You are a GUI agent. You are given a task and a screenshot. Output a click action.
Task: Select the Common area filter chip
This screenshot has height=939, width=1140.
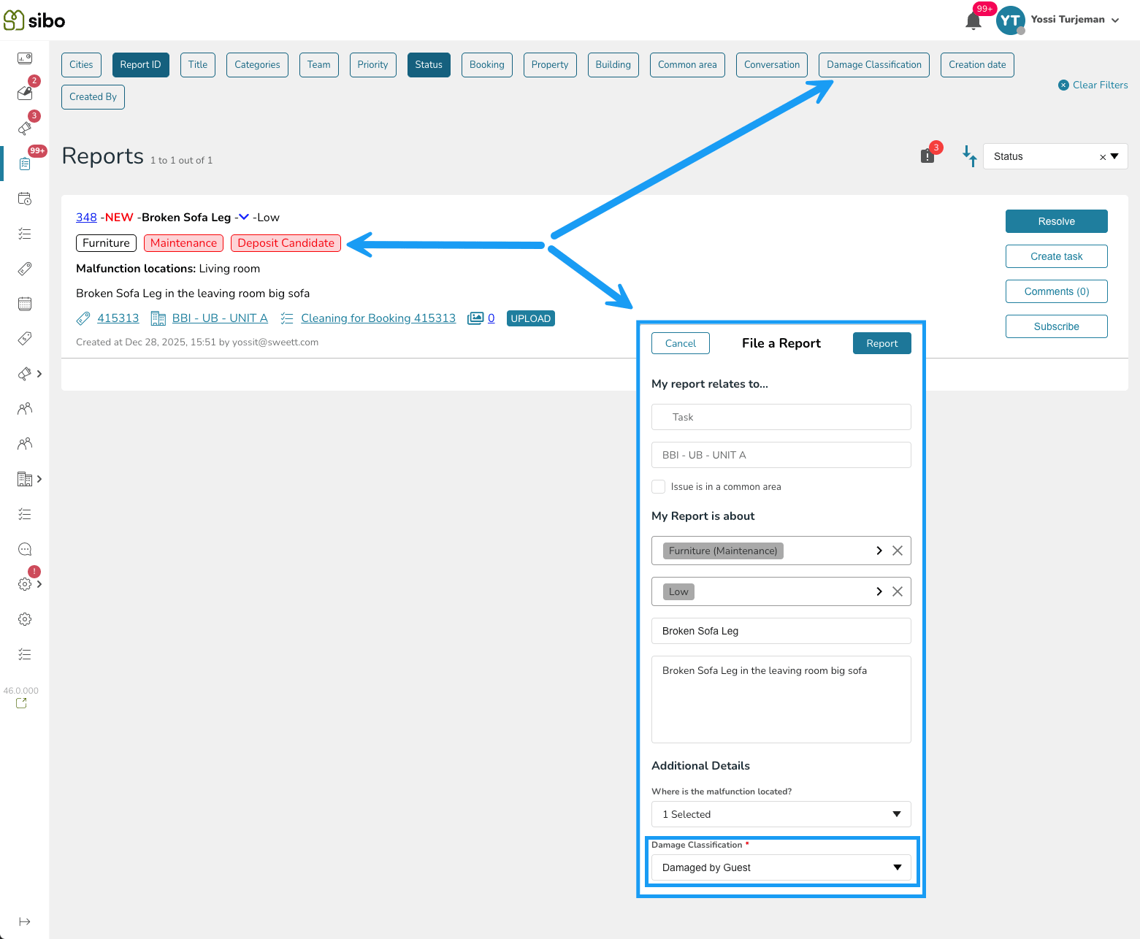click(687, 65)
